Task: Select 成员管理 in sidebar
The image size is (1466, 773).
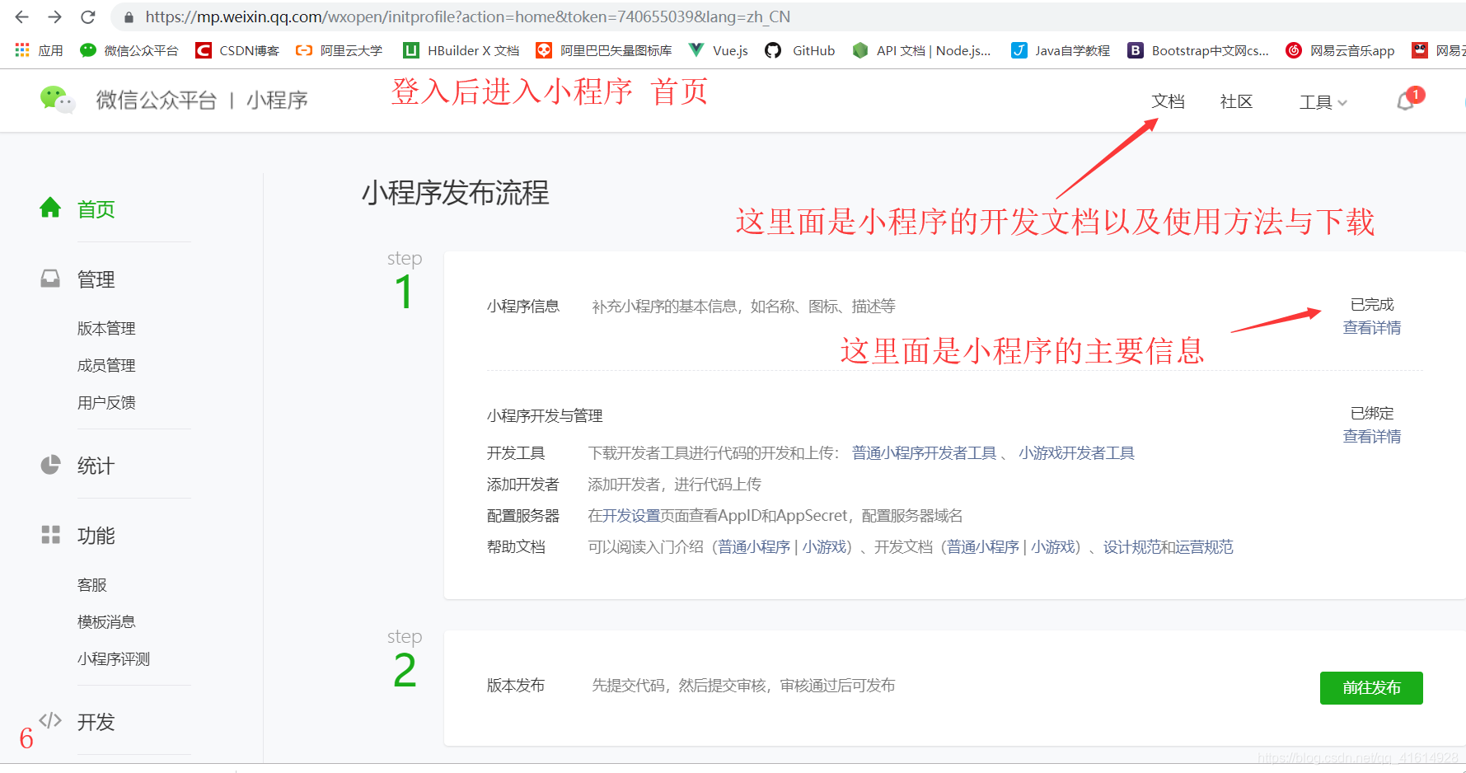Action: click(x=106, y=365)
